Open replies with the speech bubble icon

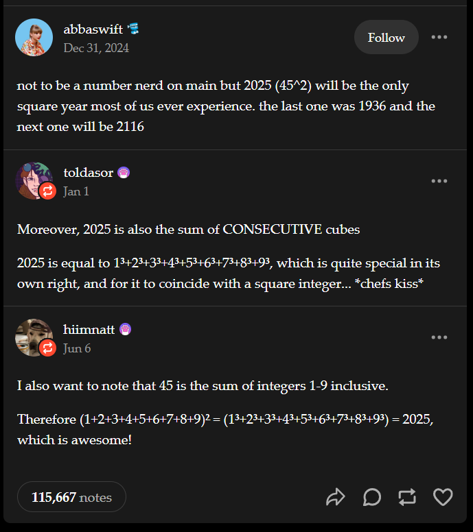[x=372, y=497]
